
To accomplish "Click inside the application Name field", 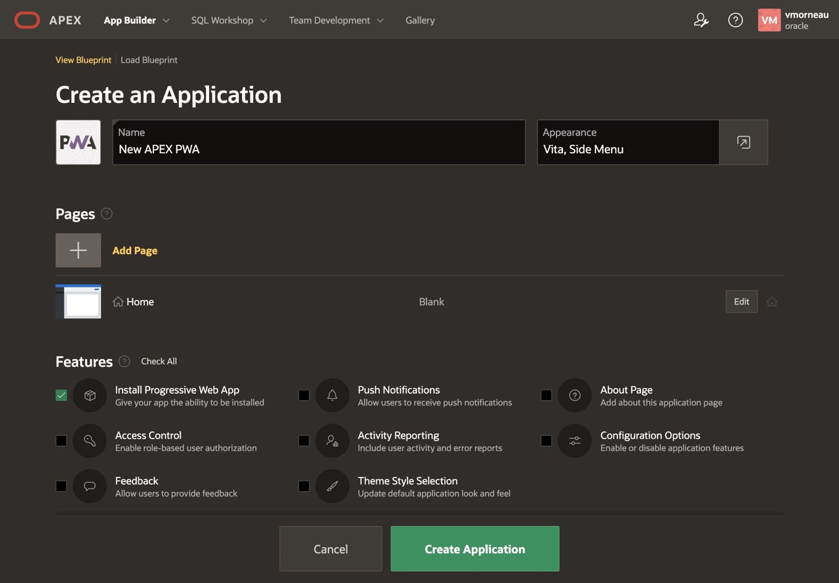I will (319, 149).
